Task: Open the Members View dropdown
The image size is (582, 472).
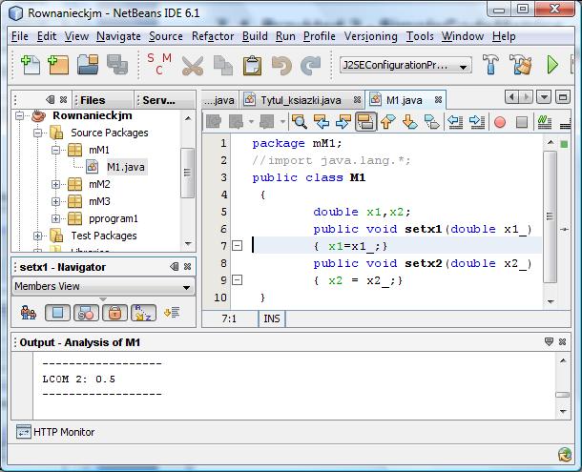Action: click(103, 286)
